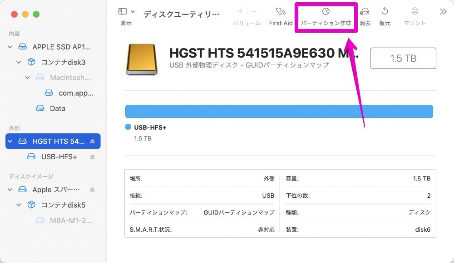Image resolution: width=454 pixels, height=263 pixels.
Task: Click the 1.5 TB capacity box
Action: click(x=403, y=58)
